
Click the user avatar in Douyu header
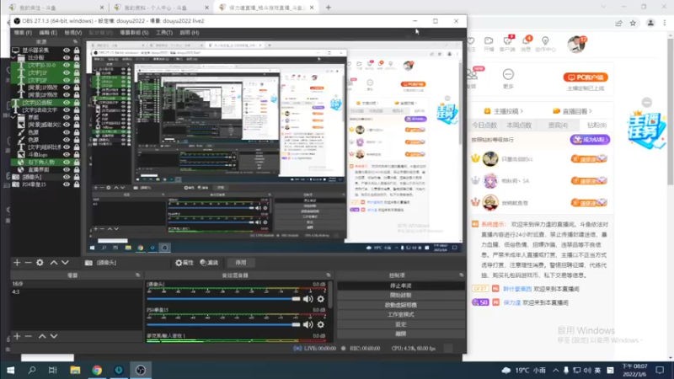(576, 44)
